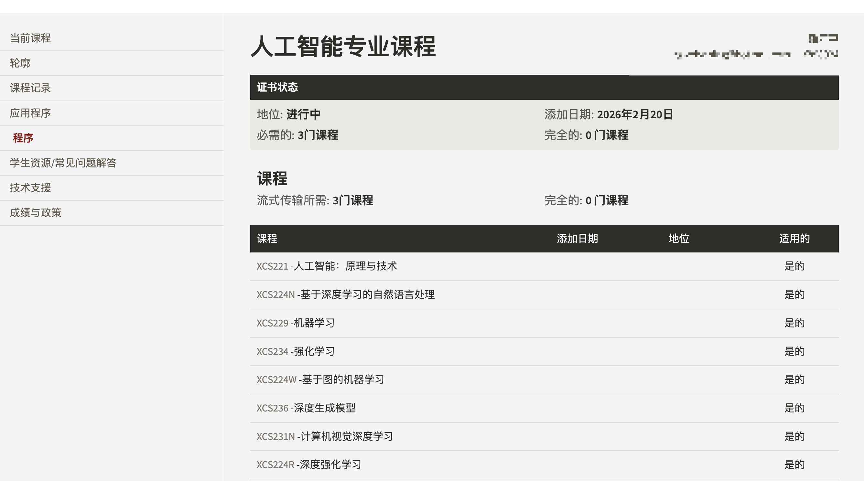Screen dimensions: 864x481
Task: Click 是的 in the XCS229 row
Action: pos(794,323)
